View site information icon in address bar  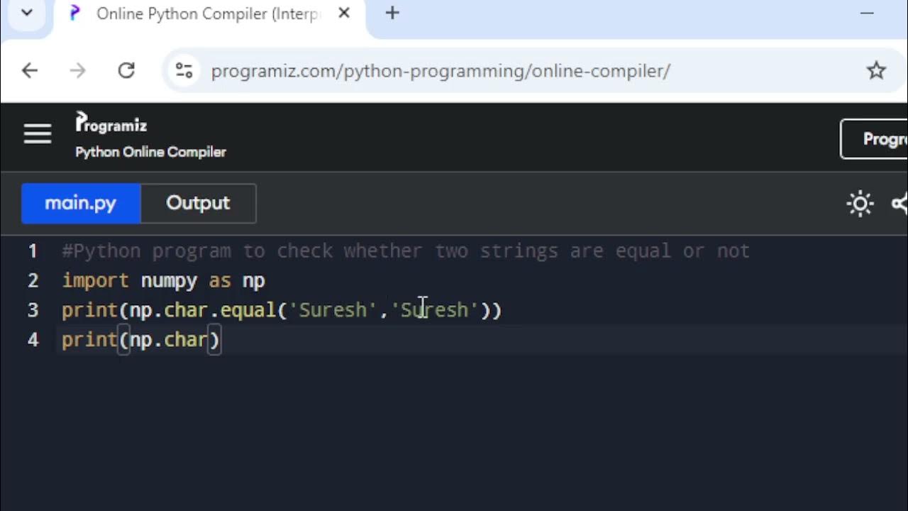(x=184, y=70)
